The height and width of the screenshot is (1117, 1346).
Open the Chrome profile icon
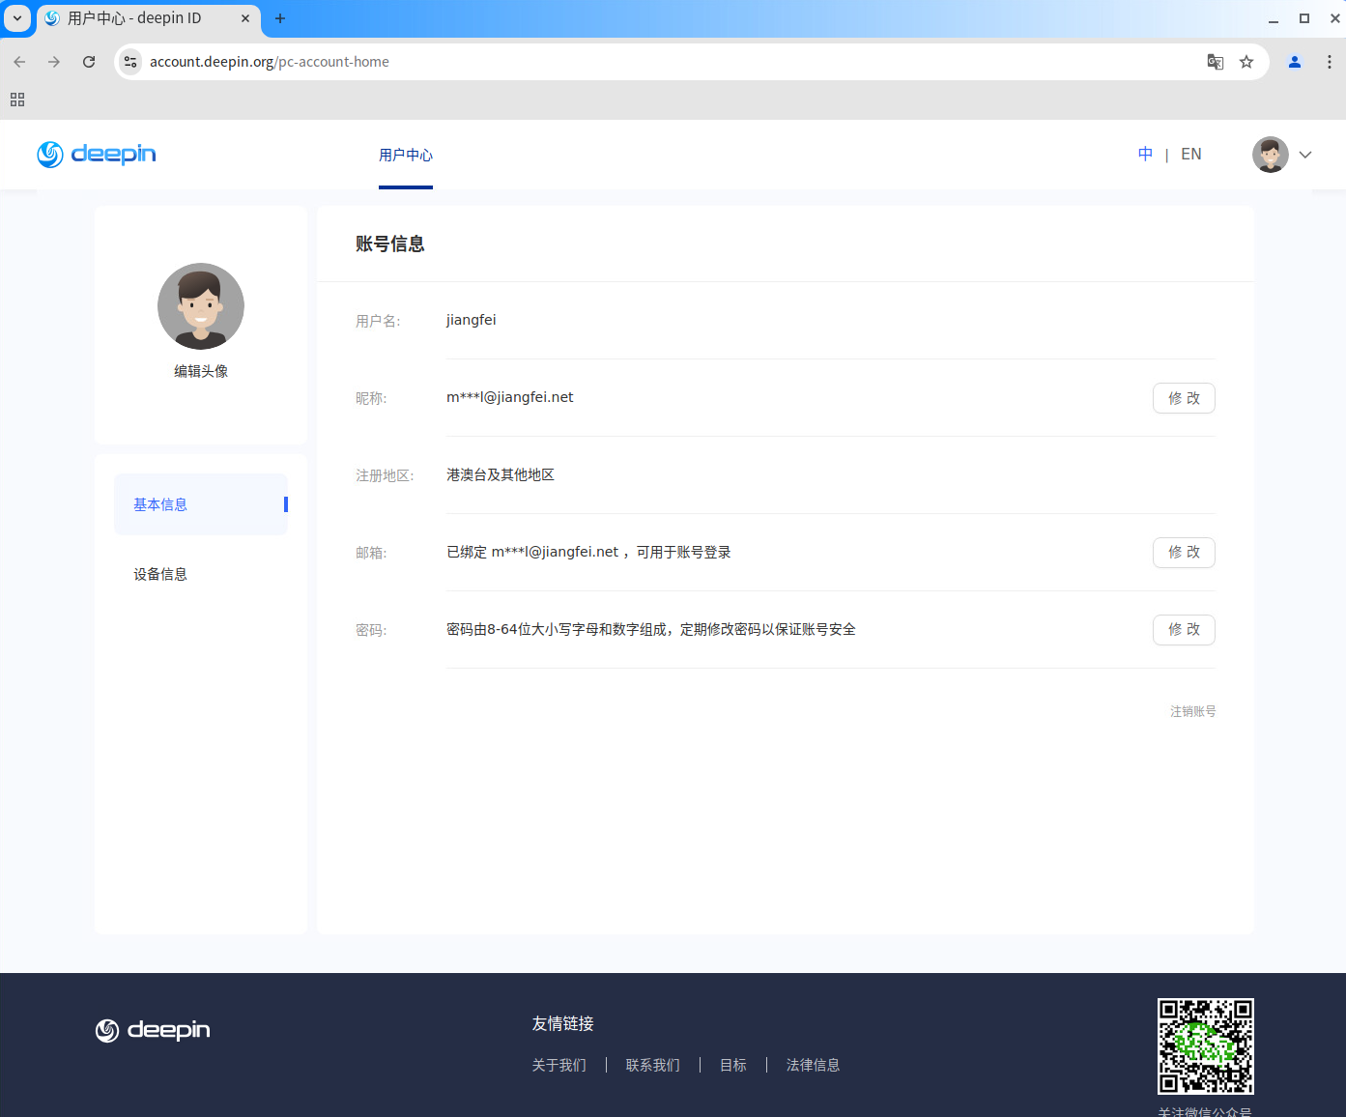(x=1295, y=62)
